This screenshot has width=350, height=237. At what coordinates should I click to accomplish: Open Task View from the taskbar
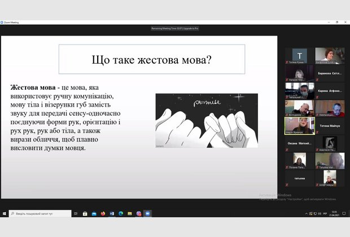click(76, 214)
